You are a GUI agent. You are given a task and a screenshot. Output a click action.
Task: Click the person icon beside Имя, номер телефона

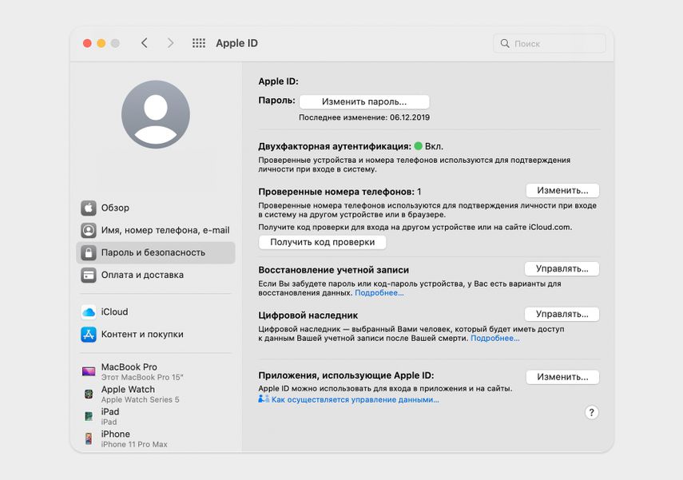point(89,231)
